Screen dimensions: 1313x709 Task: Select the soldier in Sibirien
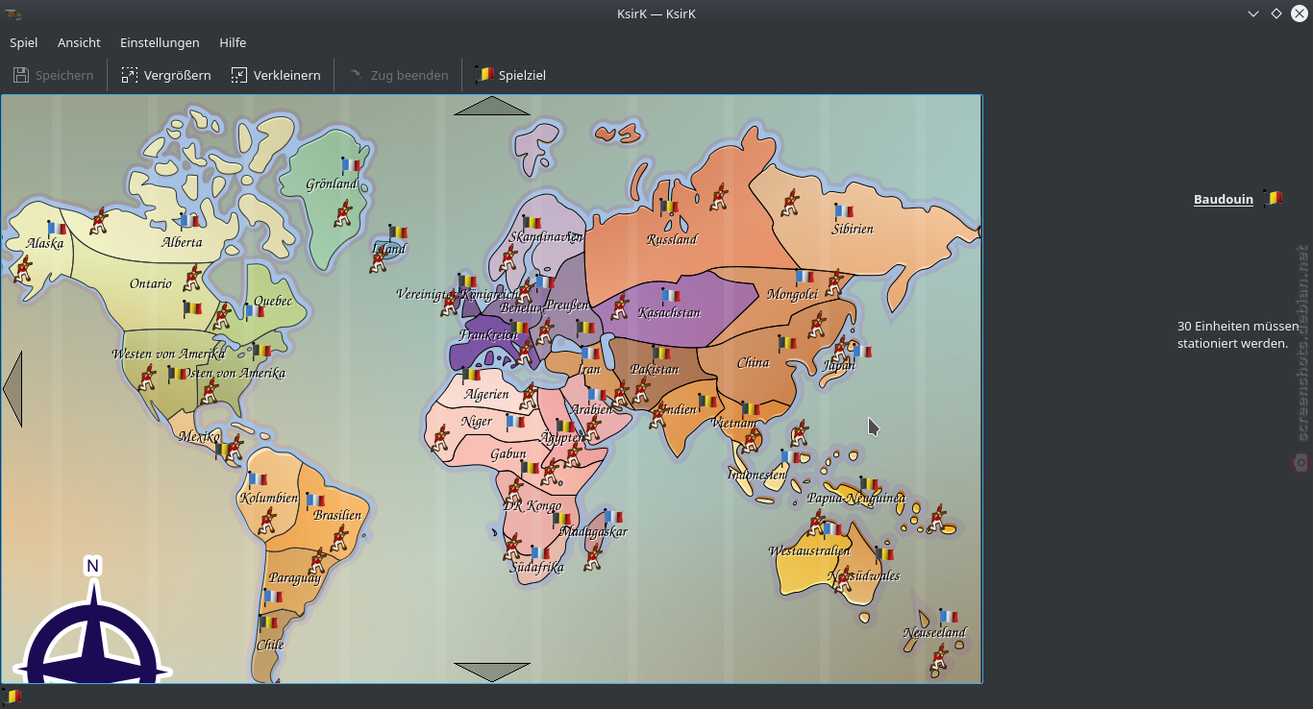tap(789, 204)
